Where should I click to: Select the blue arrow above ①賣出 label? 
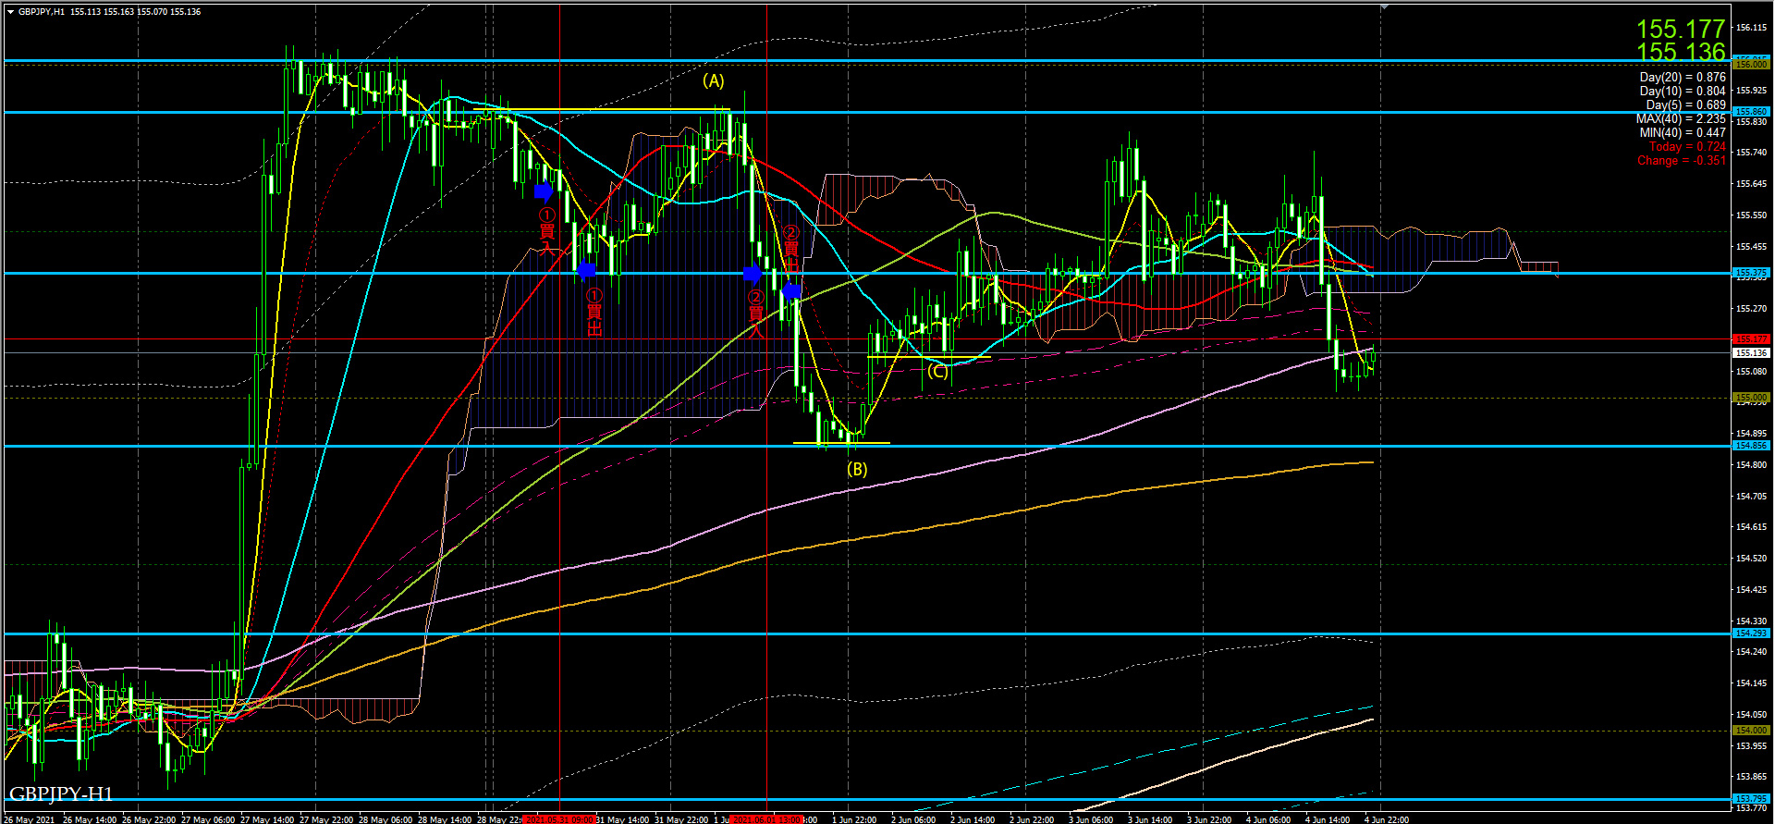point(585,270)
